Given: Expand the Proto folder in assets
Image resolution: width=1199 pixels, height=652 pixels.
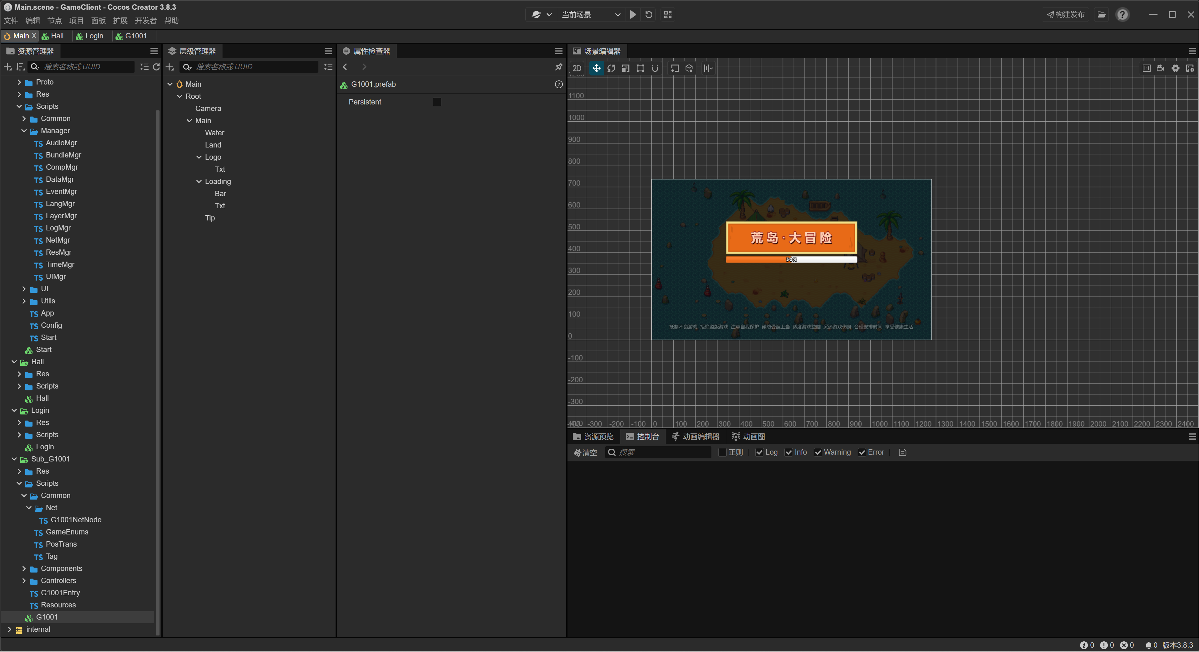Looking at the screenshot, I should point(19,82).
